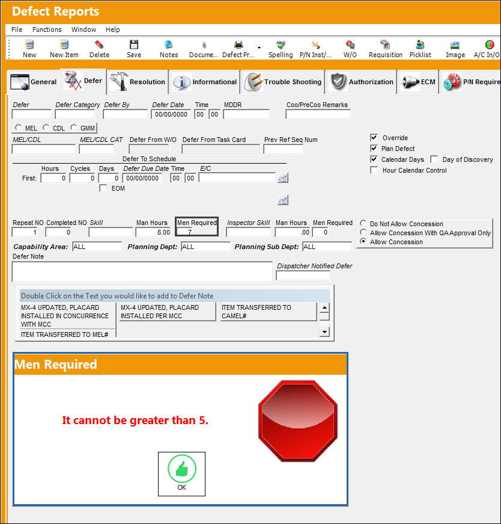Screen dimensions: 501x524
Task: Click the chart icon below the E/C row
Action: pos(283,200)
